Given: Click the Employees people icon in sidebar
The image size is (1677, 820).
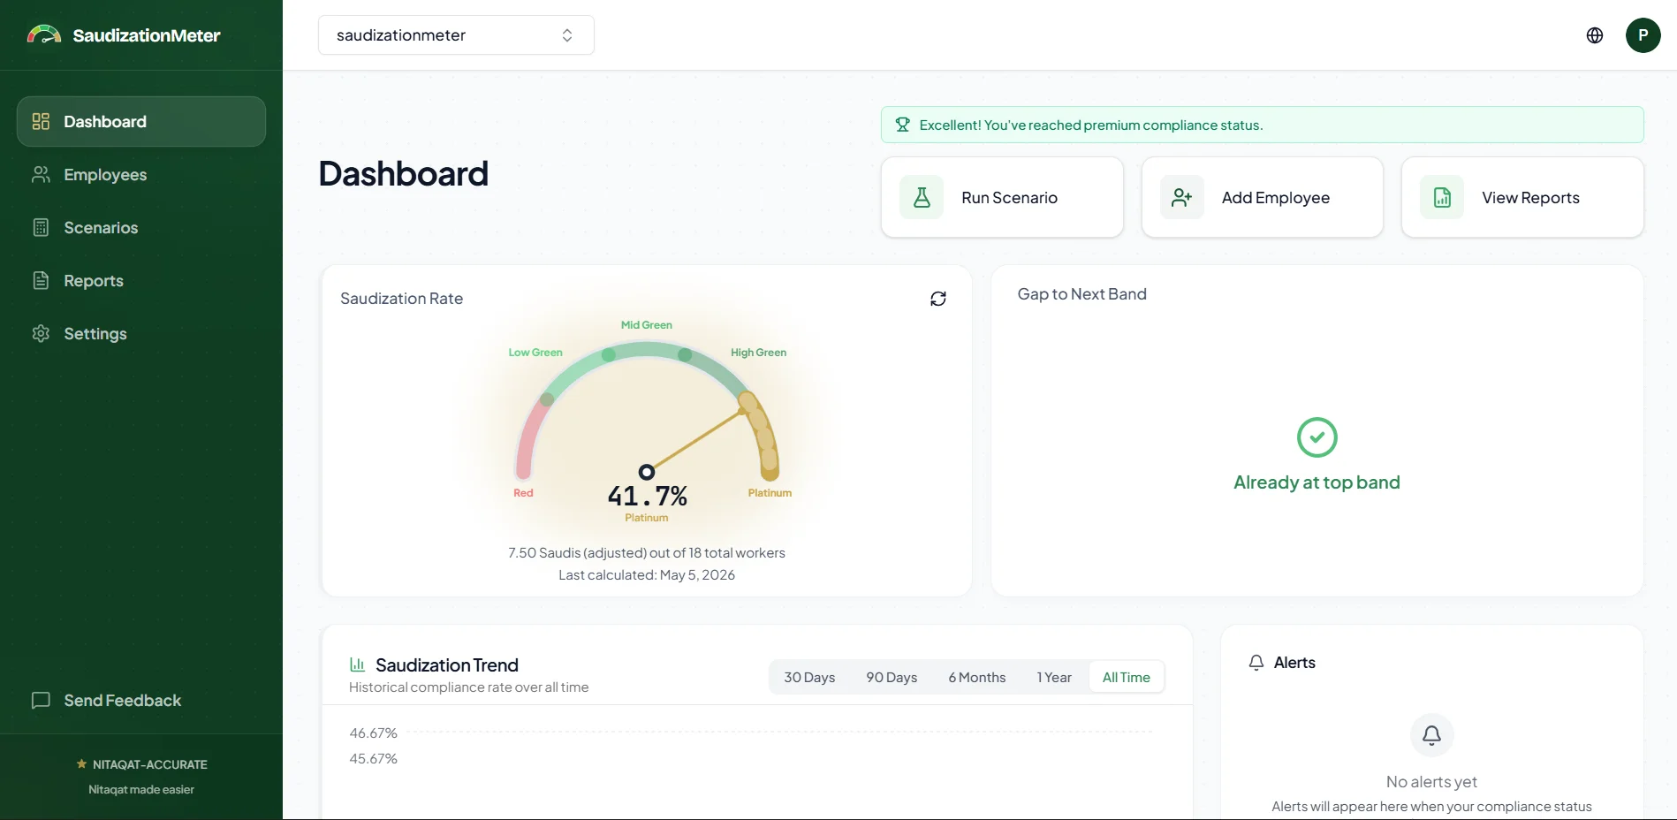Looking at the screenshot, I should pos(41,174).
